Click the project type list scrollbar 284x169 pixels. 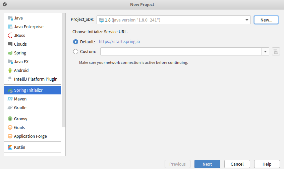64,67
